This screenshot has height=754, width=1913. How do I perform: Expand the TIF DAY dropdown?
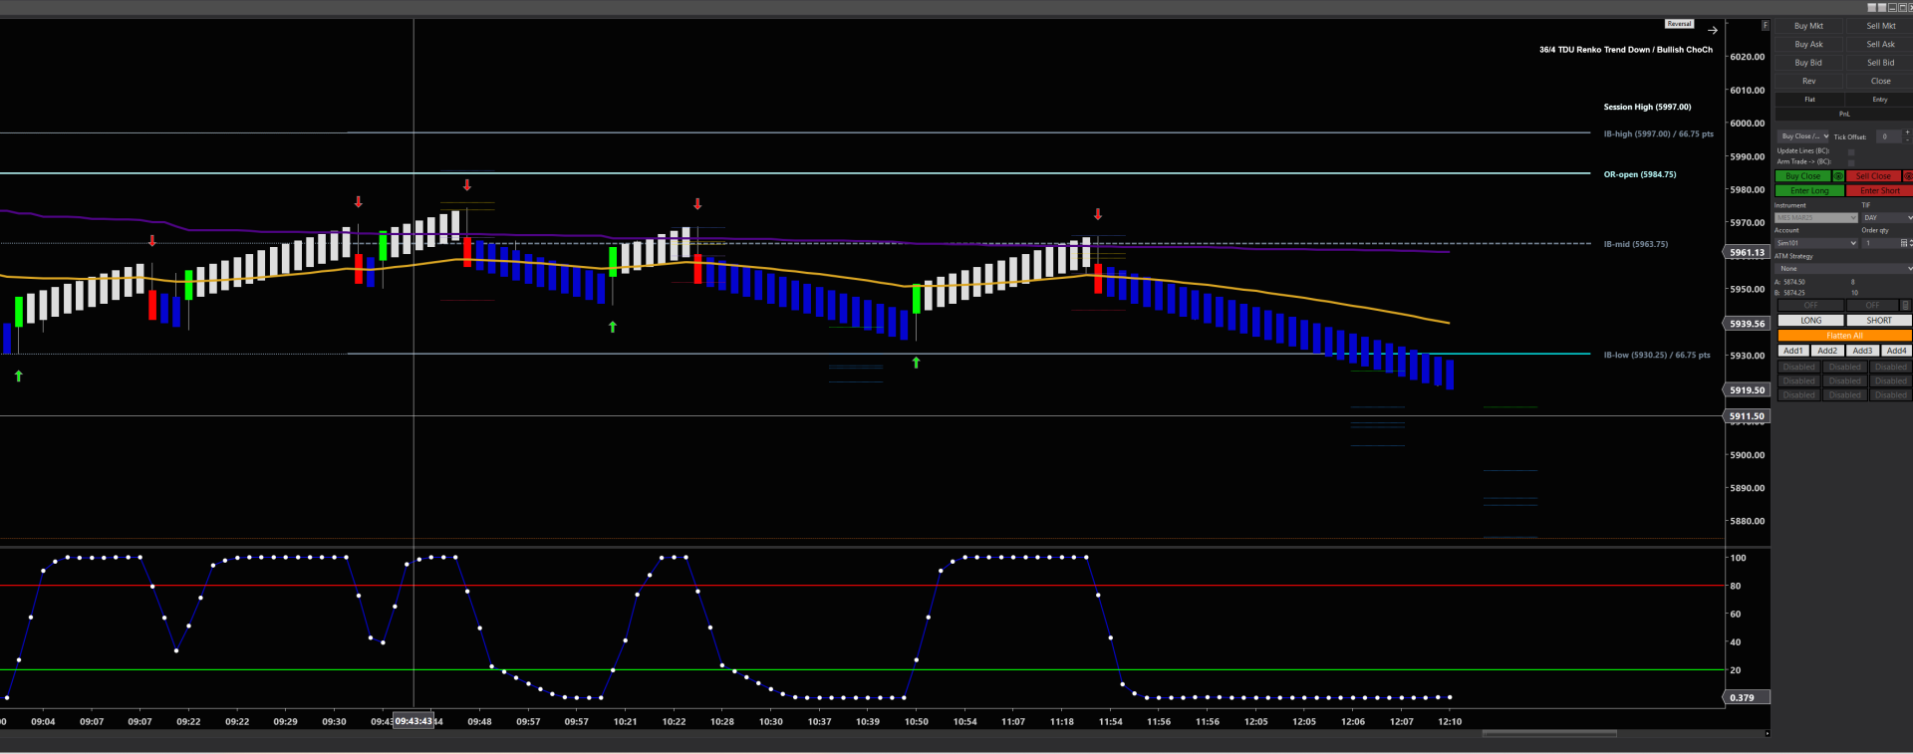coord(1887,217)
